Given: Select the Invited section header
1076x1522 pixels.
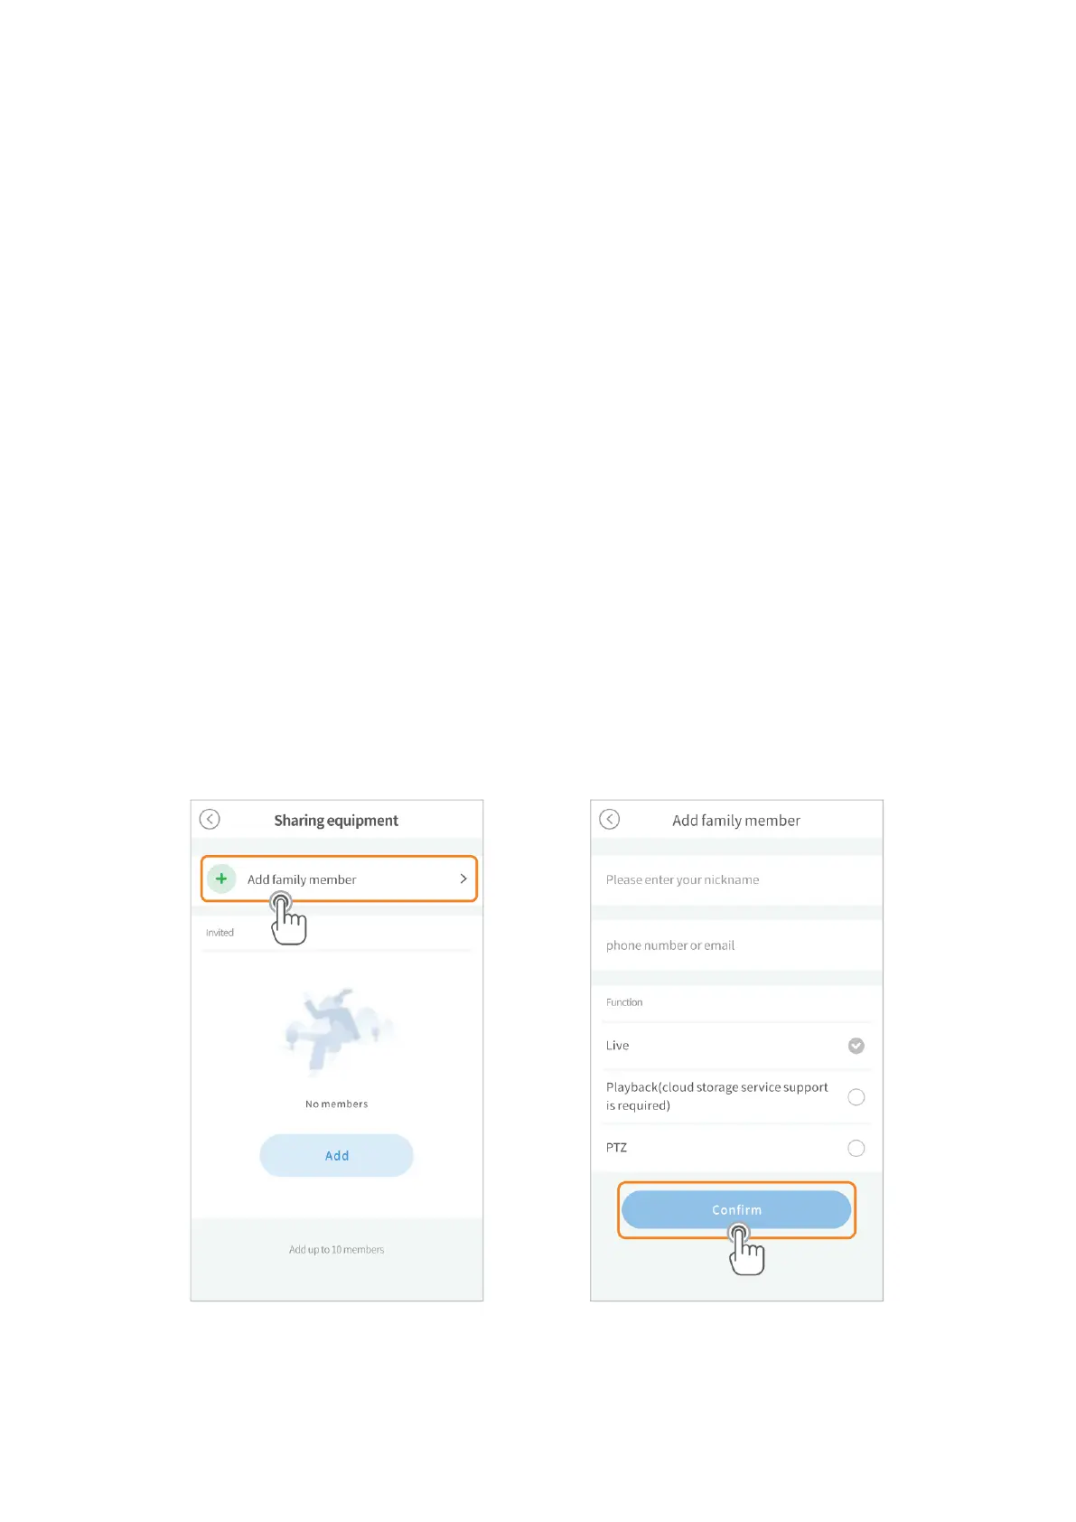Looking at the screenshot, I should click(220, 933).
